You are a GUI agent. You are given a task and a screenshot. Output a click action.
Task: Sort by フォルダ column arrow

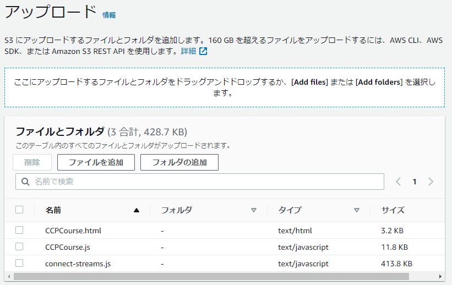click(x=254, y=210)
